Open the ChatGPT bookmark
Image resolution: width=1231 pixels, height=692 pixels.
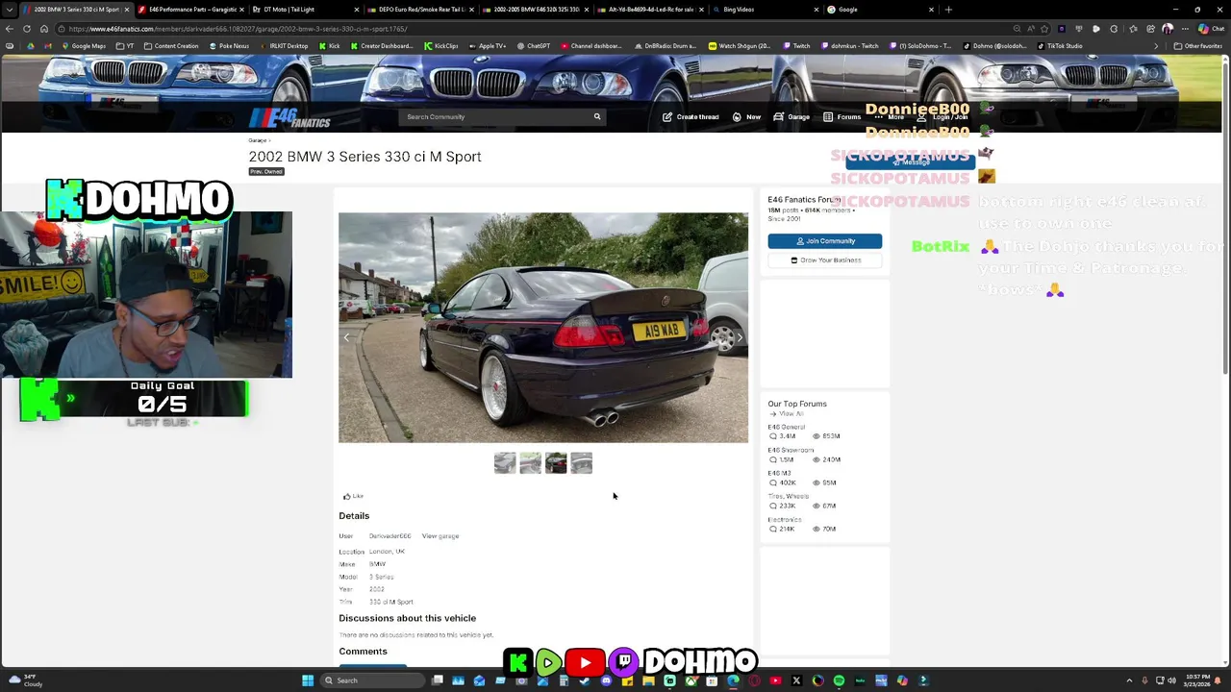[x=533, y=46]
